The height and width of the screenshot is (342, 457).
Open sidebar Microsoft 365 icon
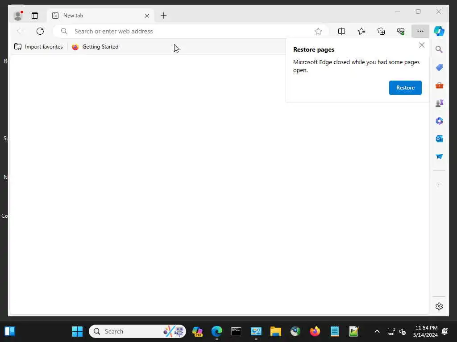[439, 121]
